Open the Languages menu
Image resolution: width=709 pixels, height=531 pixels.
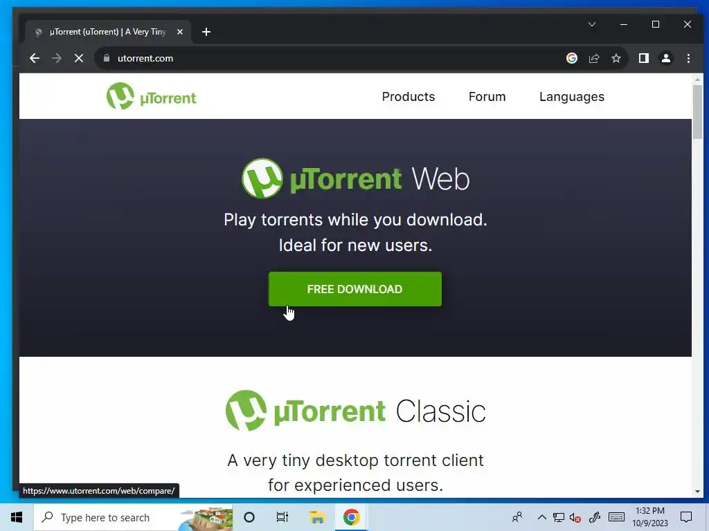pyautogui.click(x=571, y=97)
